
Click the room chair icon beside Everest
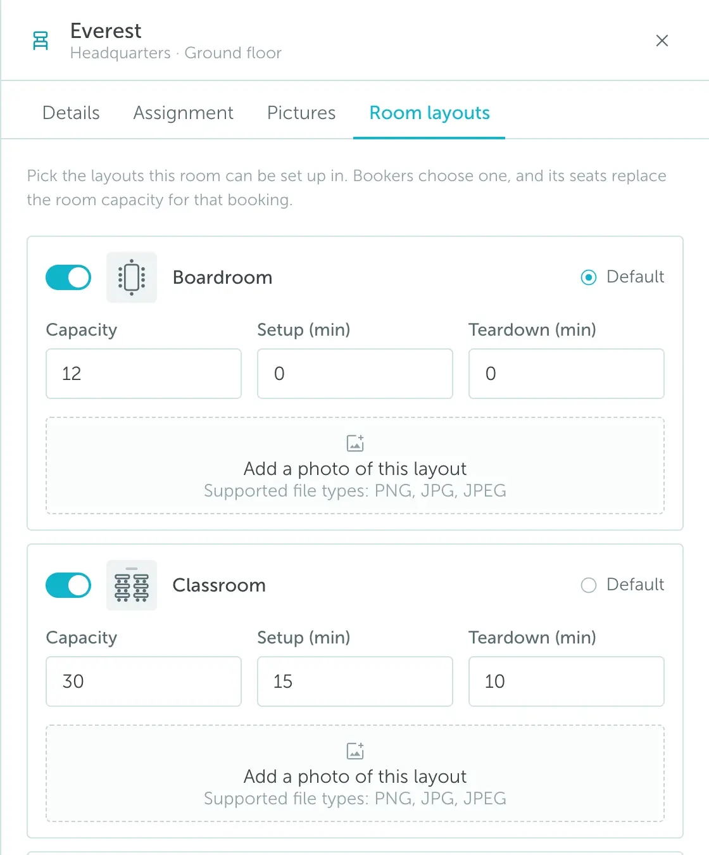point(41,41)
